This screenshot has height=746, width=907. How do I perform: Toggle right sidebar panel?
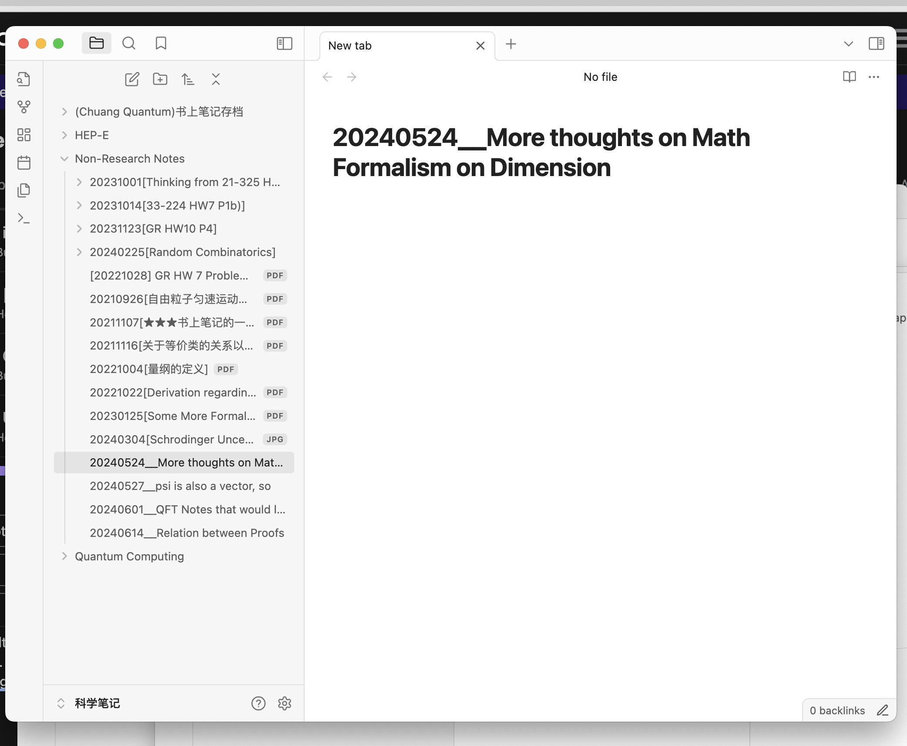click(877, 43)
